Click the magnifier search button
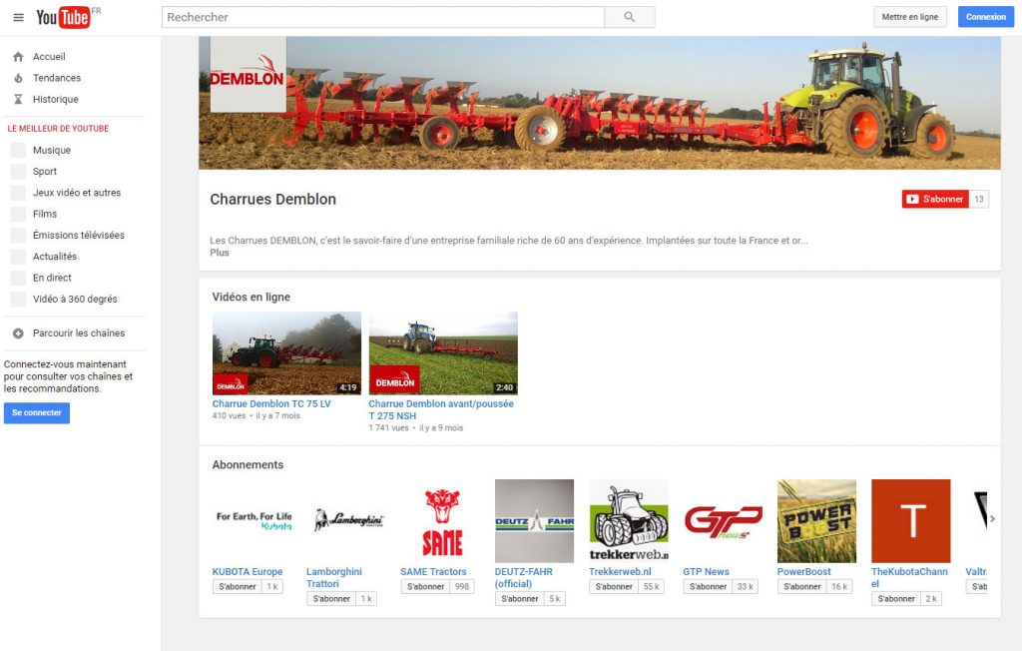Image resolution: width=1022 pixels, height=651 pixels. point(630,17)
